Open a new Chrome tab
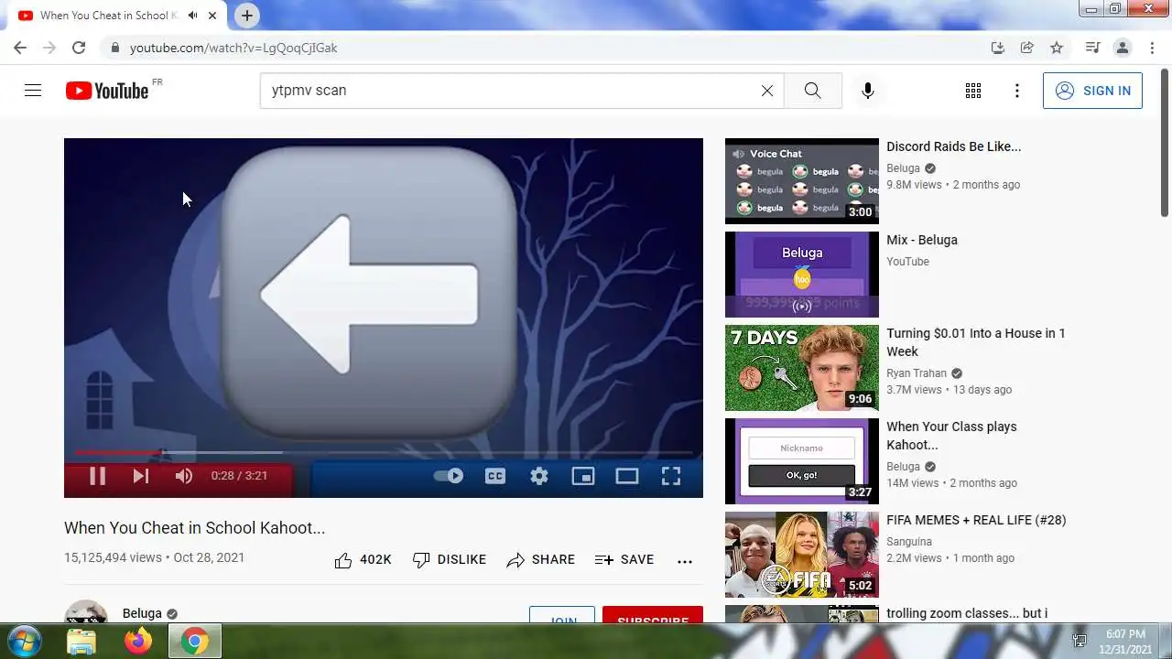 [x=247, y=16]
